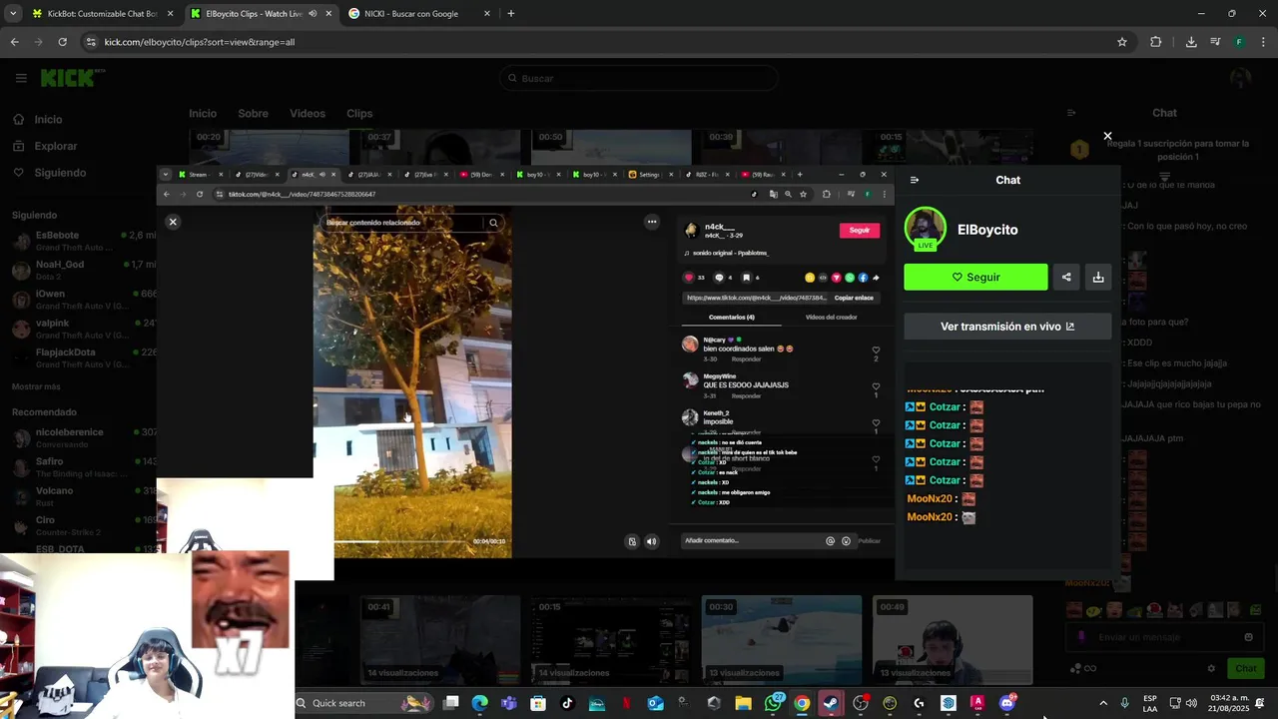Open Chrome's tab search dropdown
Screen dimensions: 1278x719
tap(11, 14)
